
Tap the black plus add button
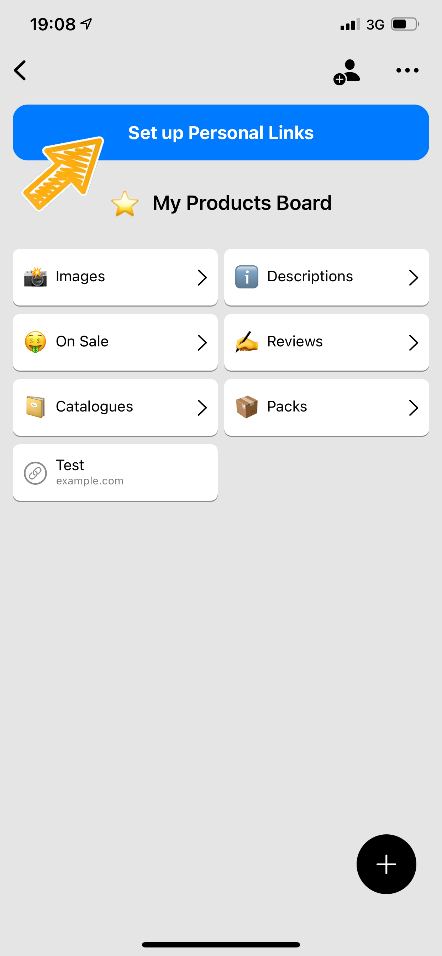386,864
